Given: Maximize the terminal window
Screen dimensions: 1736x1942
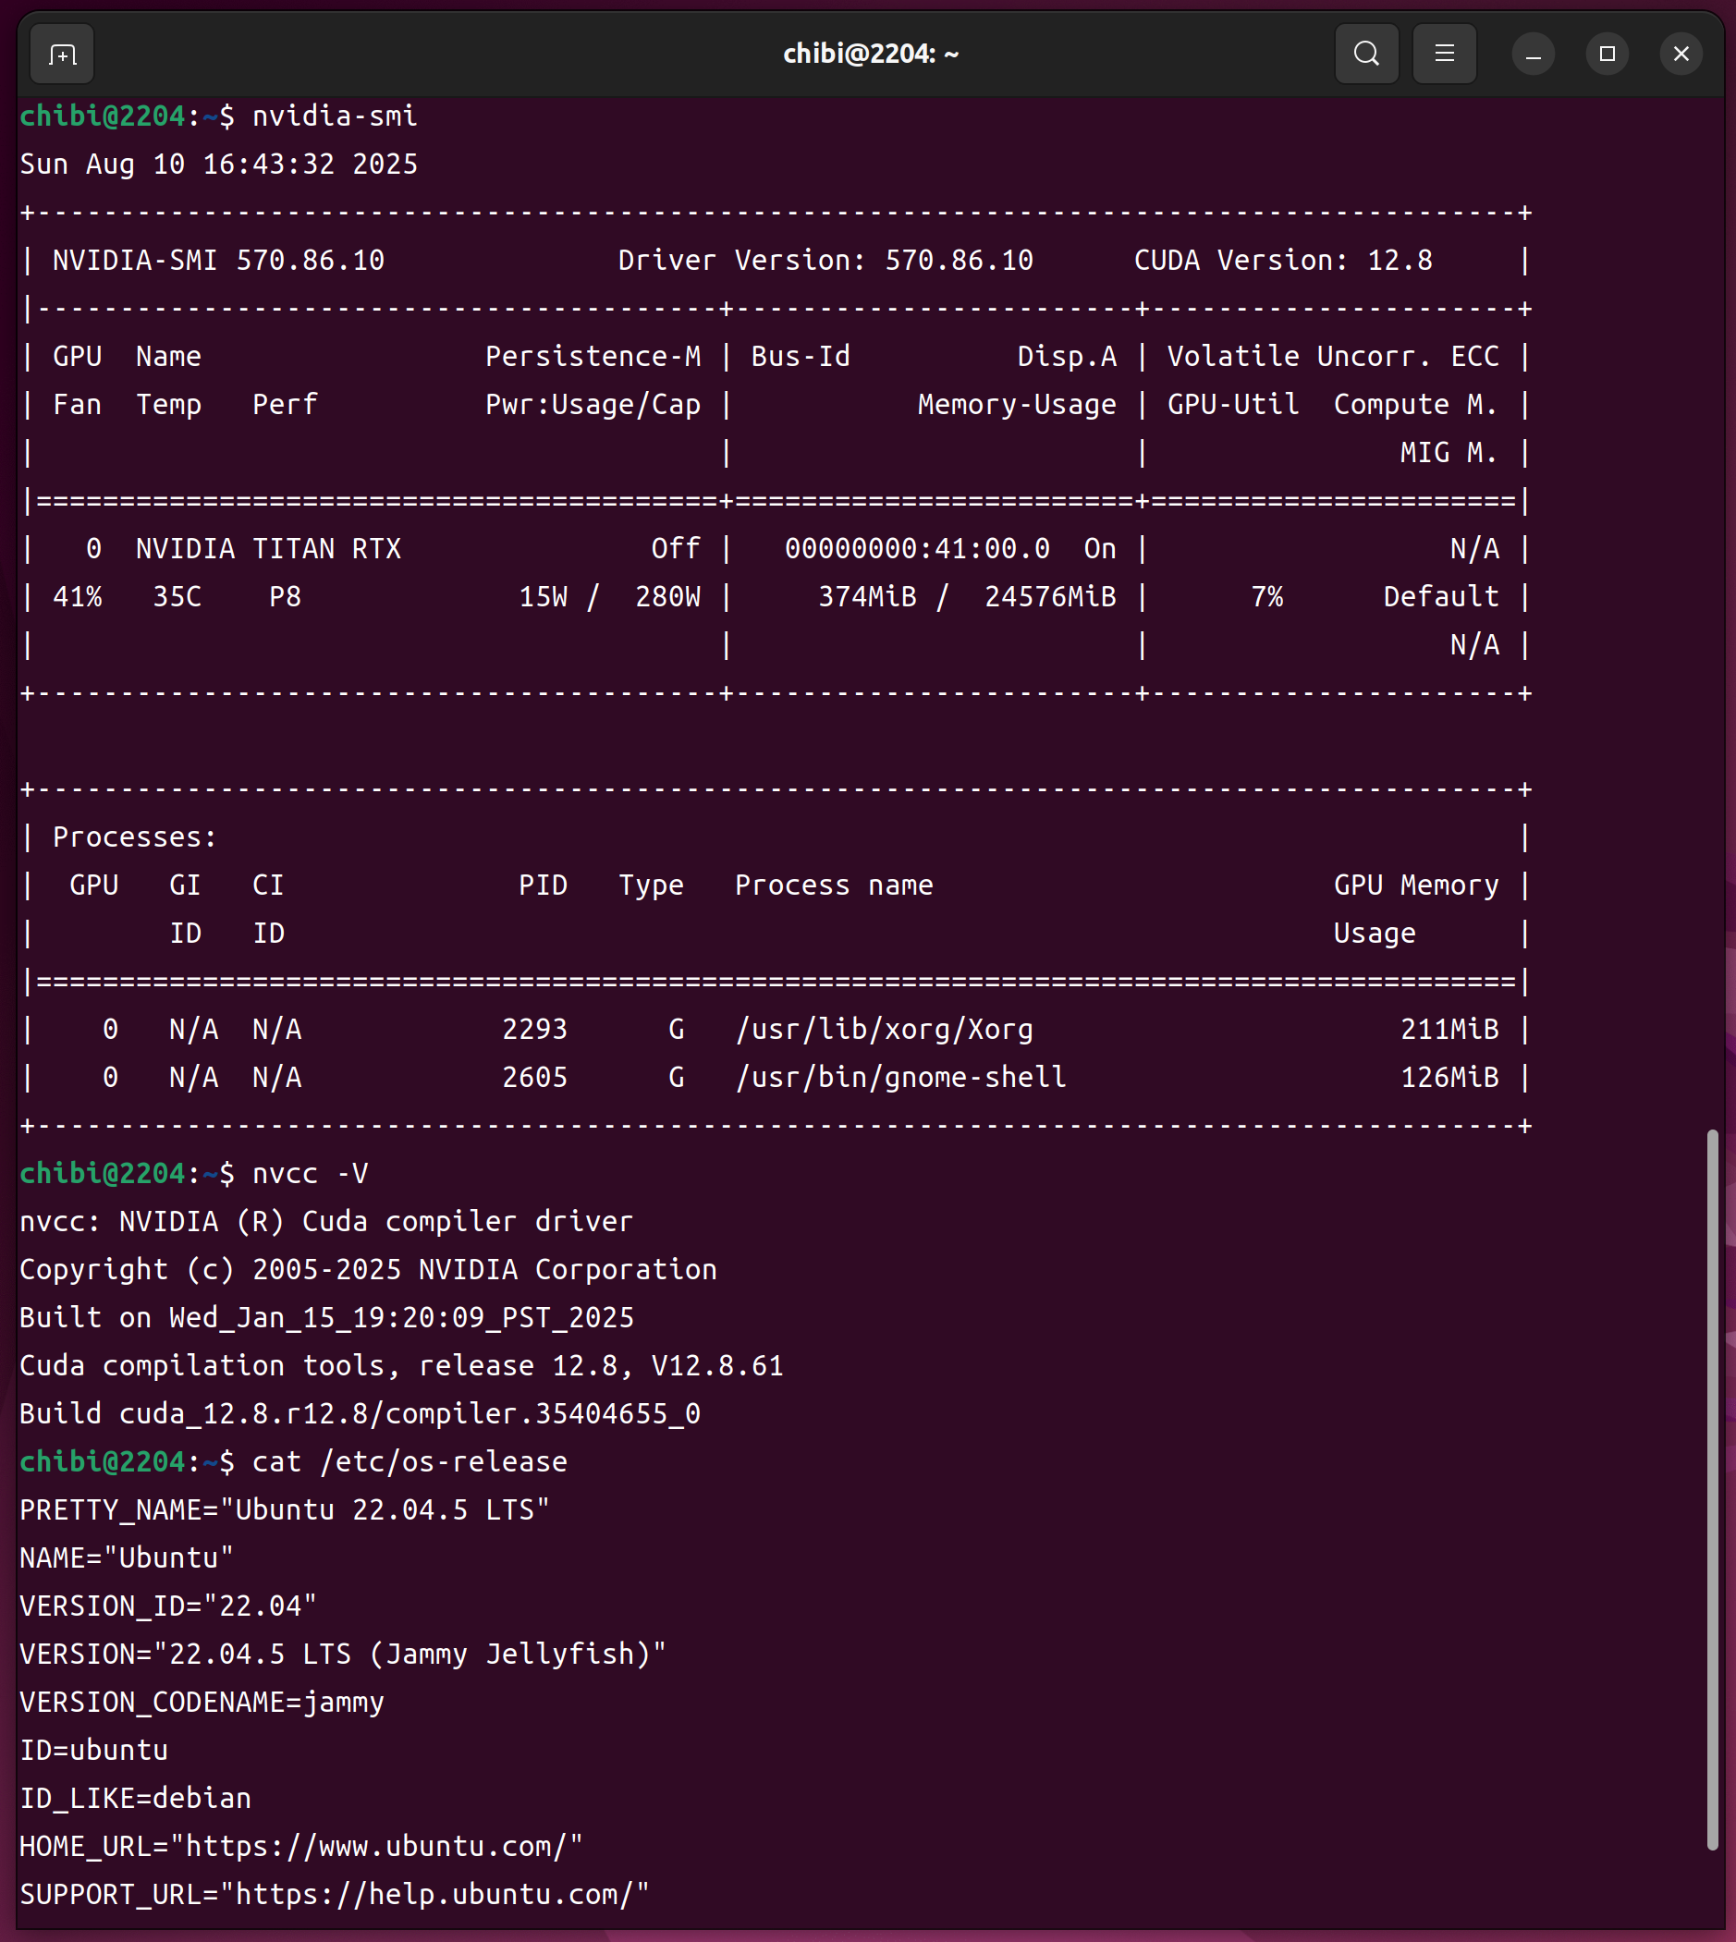Looking at the screenshot, I should click(x=1607, y=55).
